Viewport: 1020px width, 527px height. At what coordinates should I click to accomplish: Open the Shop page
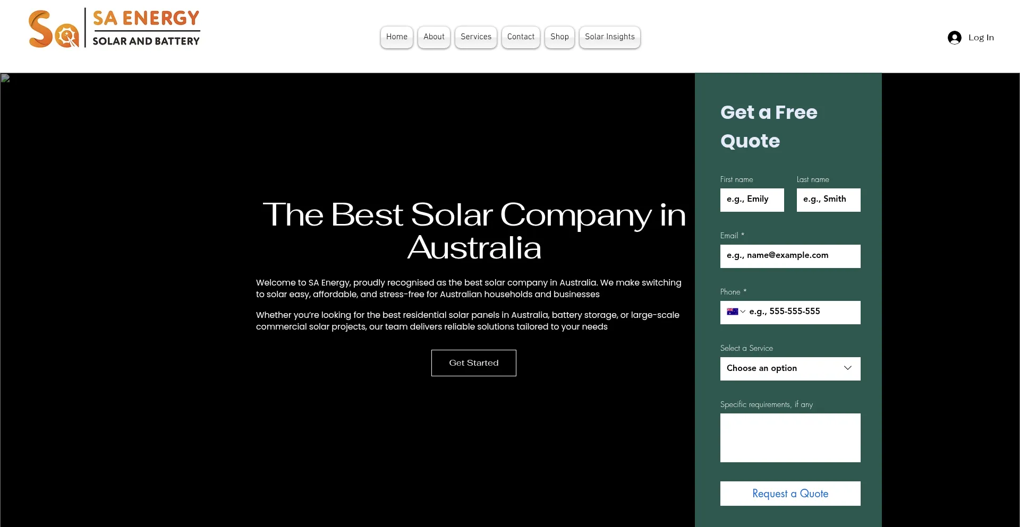point(559,37)
